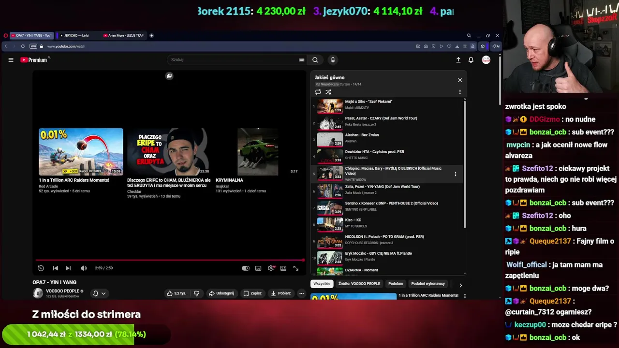Viewport: 619px width, 348px height.
Task: Go to the YouTube Premium home logo
Action: 34,60
